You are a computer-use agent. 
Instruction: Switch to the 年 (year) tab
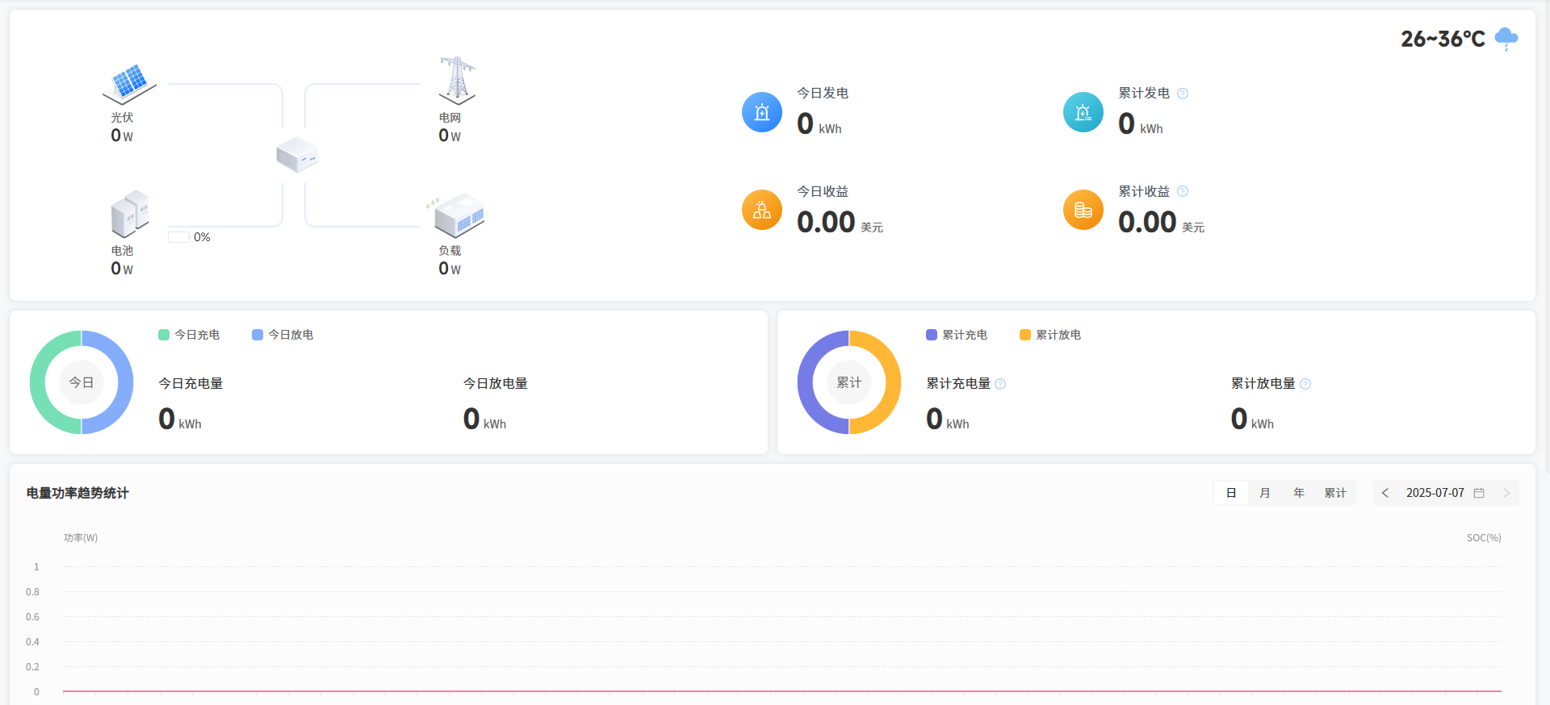tap(1299, 493)
